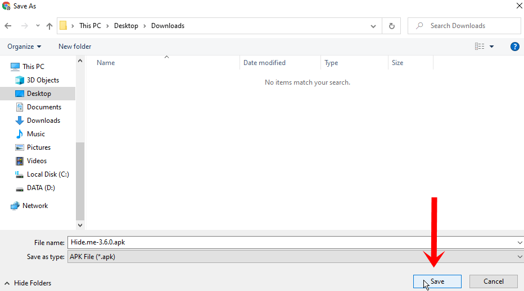Click the Cancel button
Image resolution: width=524 pixels, height=291 pixels.
coord(494,281)
